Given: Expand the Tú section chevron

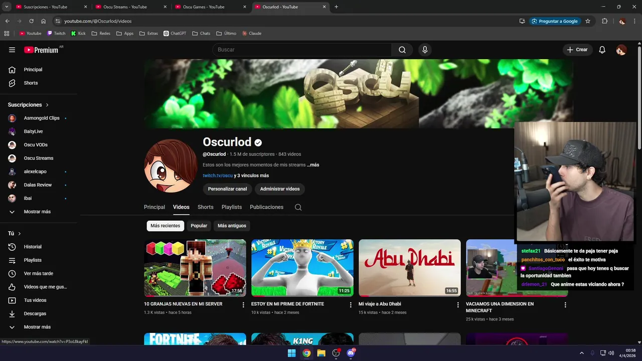Looking at the screenshot, I should click(x=20, y=234).
